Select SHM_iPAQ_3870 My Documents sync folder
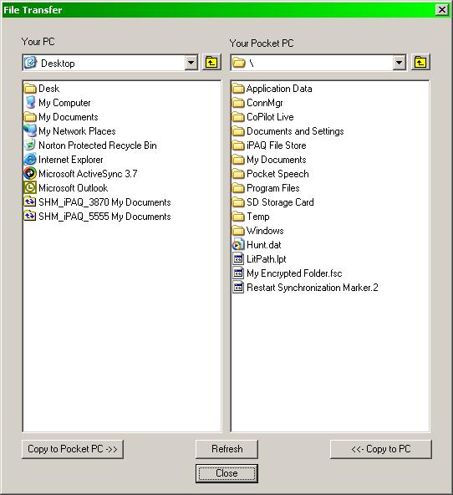Image resolution: width=453 pixels, height=495 pixels. 97,202
